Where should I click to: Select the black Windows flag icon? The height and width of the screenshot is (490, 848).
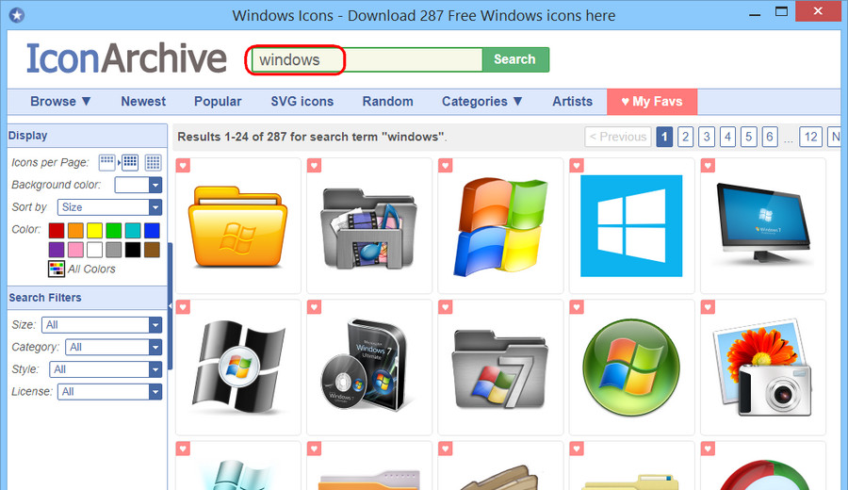(238, 367)
